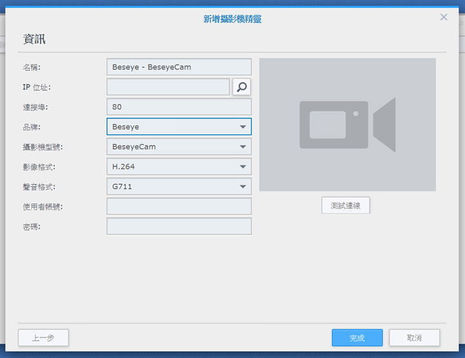Click the camera preview placeholder image
This screenshot has height=358, width=465.
pyautogui.click(x=347, y=125)
